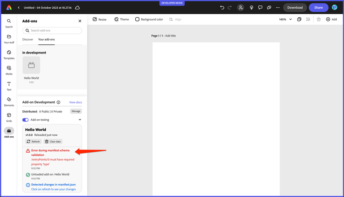Image resolution: width=344 pixels, height=197 pixels.
Task: Delete page using trash icon
Action: 319,19
